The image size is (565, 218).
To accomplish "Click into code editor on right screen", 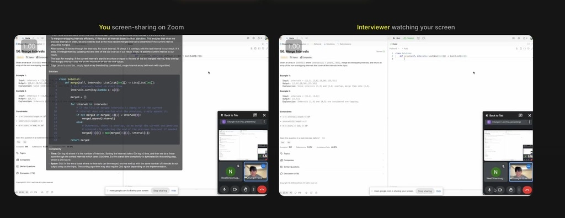I will [460, 119].
